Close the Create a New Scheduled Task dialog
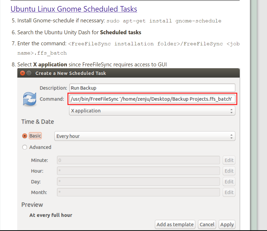 point(23,73)
